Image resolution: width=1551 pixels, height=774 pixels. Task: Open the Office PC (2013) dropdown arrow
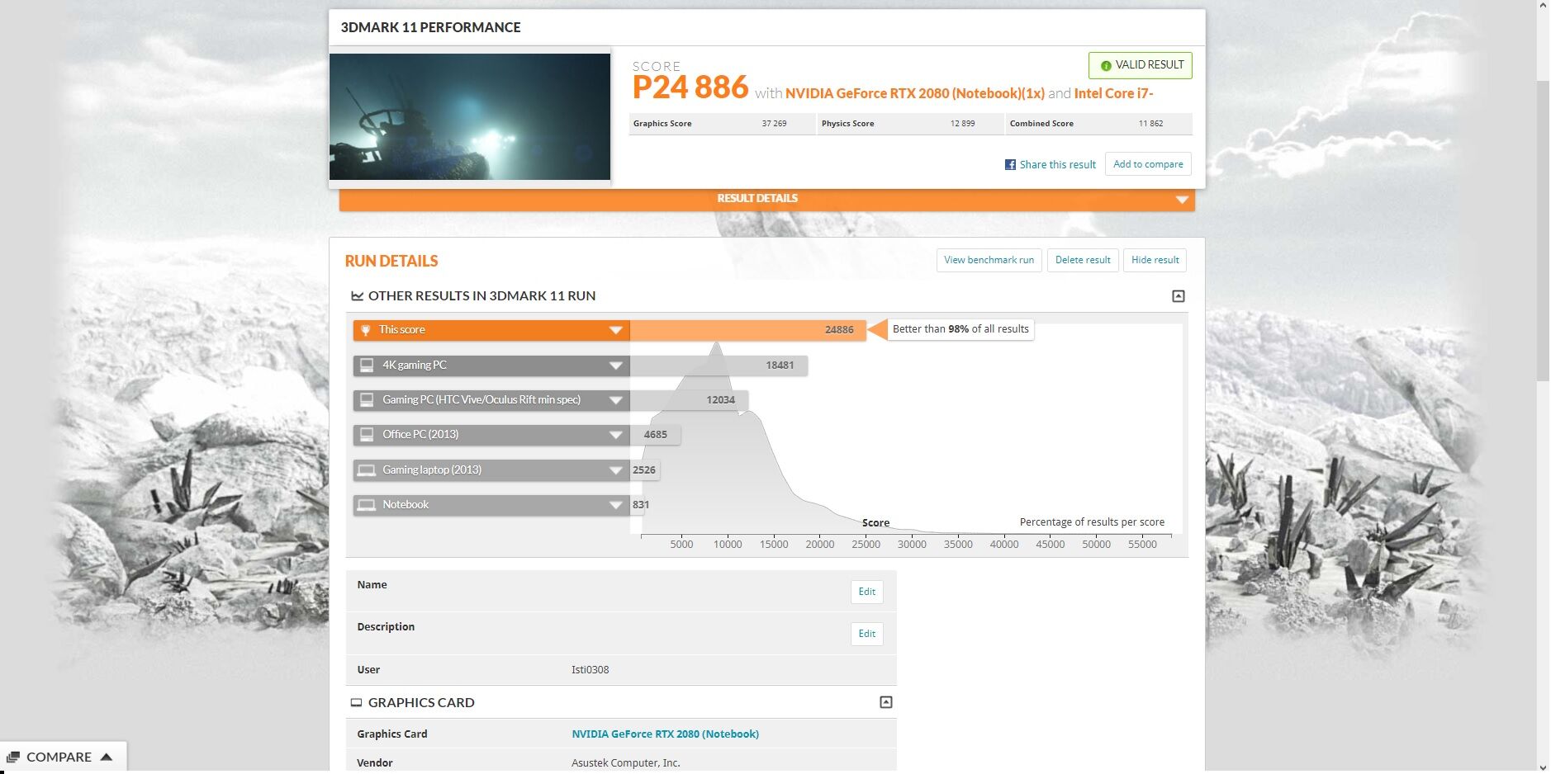616,435
